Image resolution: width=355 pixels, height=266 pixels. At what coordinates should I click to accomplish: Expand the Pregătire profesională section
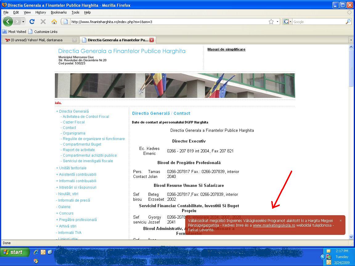76,220
